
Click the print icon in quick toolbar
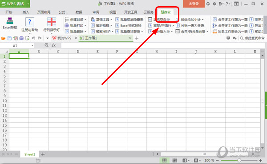point(21,38)
